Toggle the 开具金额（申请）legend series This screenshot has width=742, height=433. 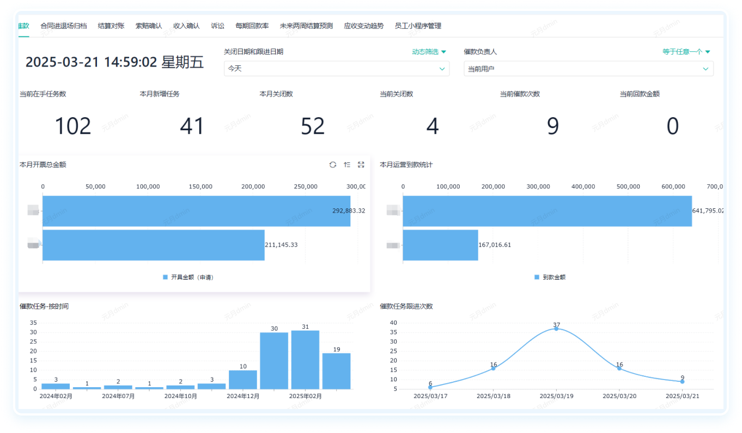click(x=188, y=277)
